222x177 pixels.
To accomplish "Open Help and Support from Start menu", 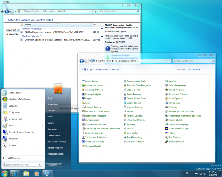I will [55, 154].
